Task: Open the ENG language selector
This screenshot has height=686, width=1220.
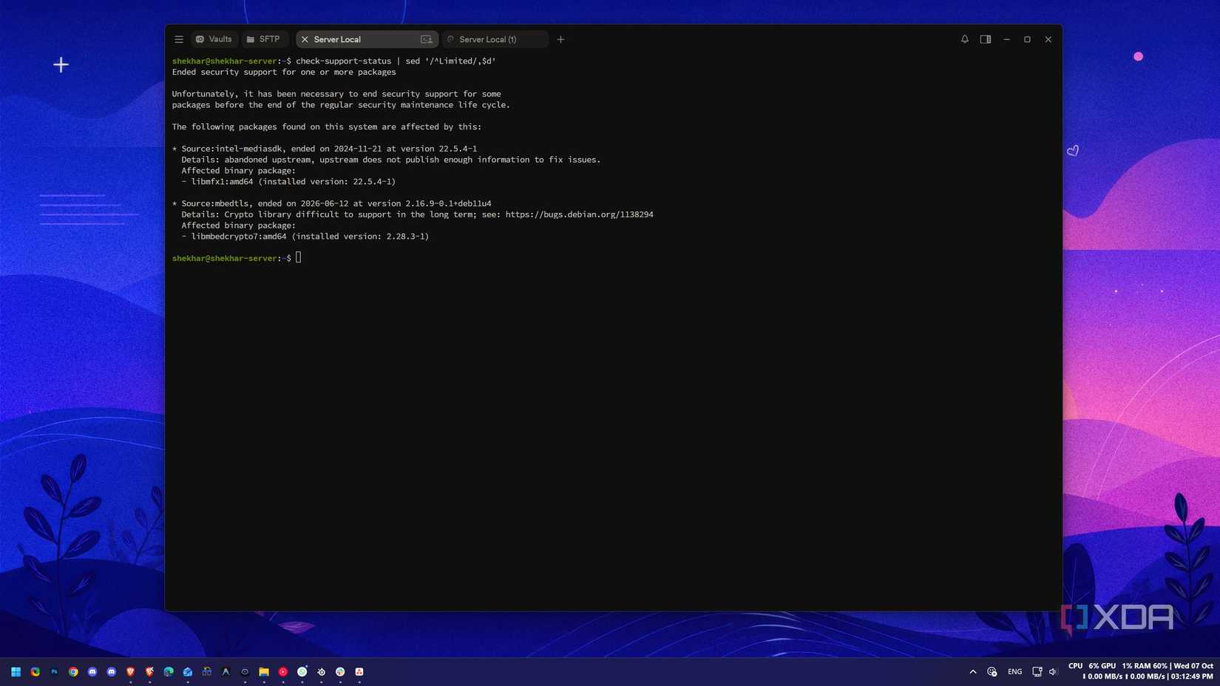Action: point(1015,672)
